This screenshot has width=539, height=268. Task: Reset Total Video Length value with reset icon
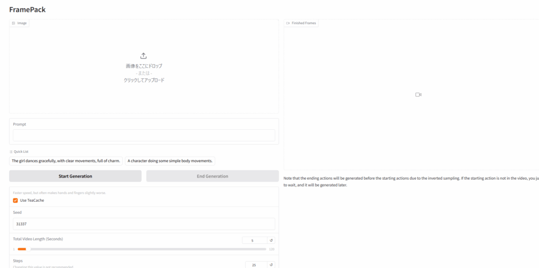pyautogui.click(x=271, y=241)
